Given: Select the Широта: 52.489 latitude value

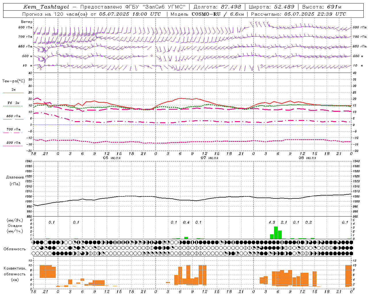Looking at the screenshot, I should (271, 7).
